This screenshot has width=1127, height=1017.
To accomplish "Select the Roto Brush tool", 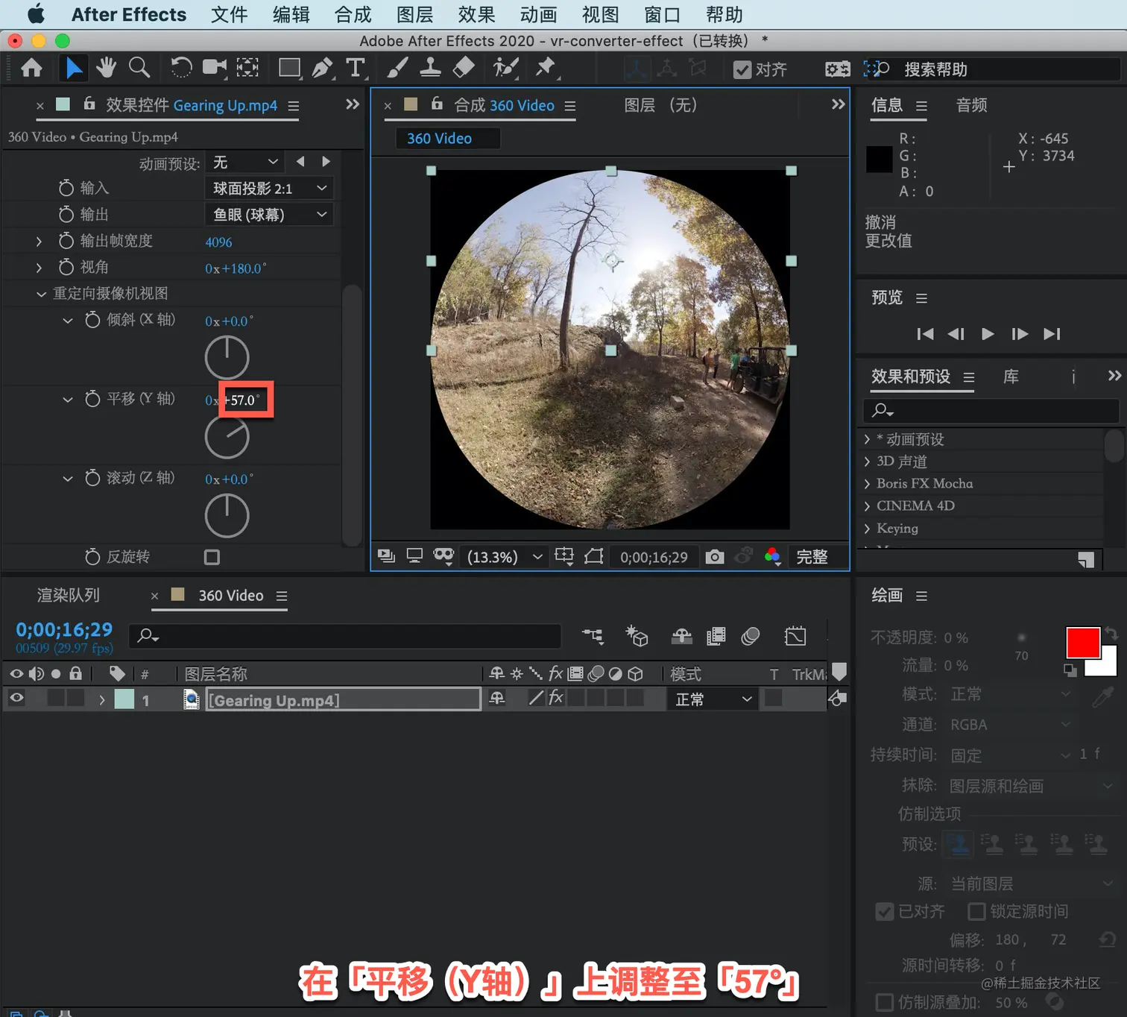I will pyautogui.click(x=505, y=68).
